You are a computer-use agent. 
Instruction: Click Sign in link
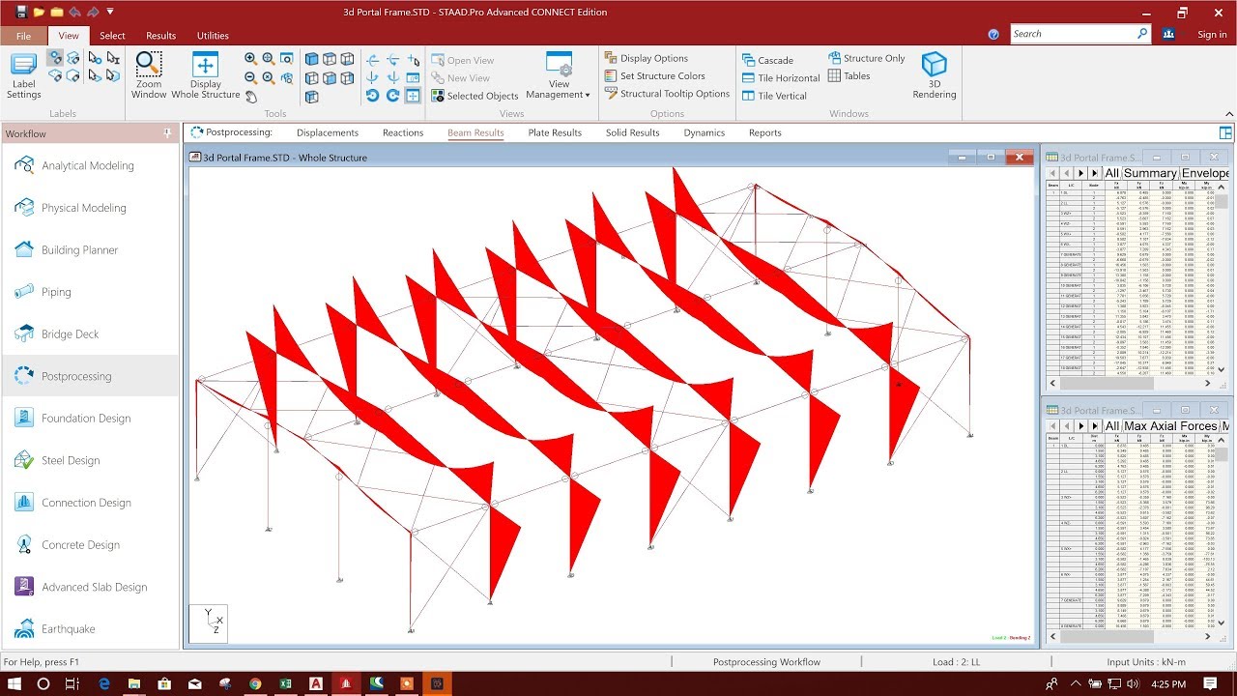(x=1212, y=35)
